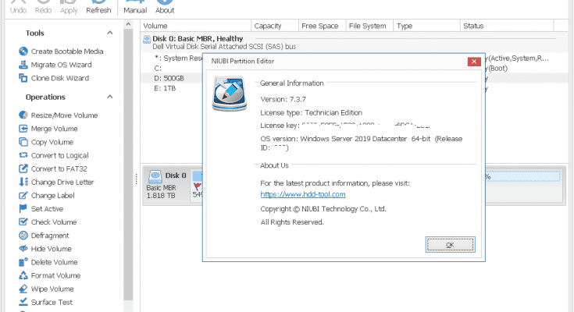
Task: Click the NIUBI logo in the About dialog
Action: (x=229, y=94)
